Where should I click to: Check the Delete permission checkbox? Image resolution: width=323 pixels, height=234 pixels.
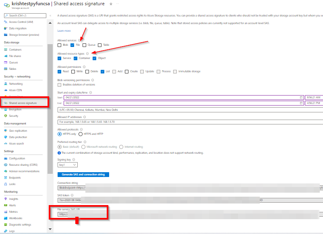(87, 71)
